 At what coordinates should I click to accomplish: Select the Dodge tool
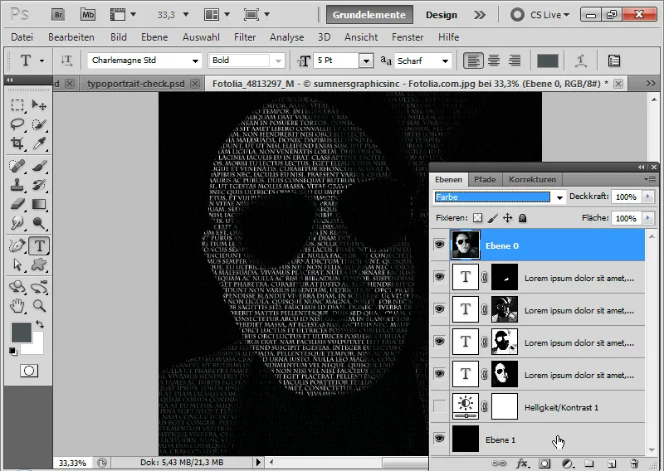39,223
